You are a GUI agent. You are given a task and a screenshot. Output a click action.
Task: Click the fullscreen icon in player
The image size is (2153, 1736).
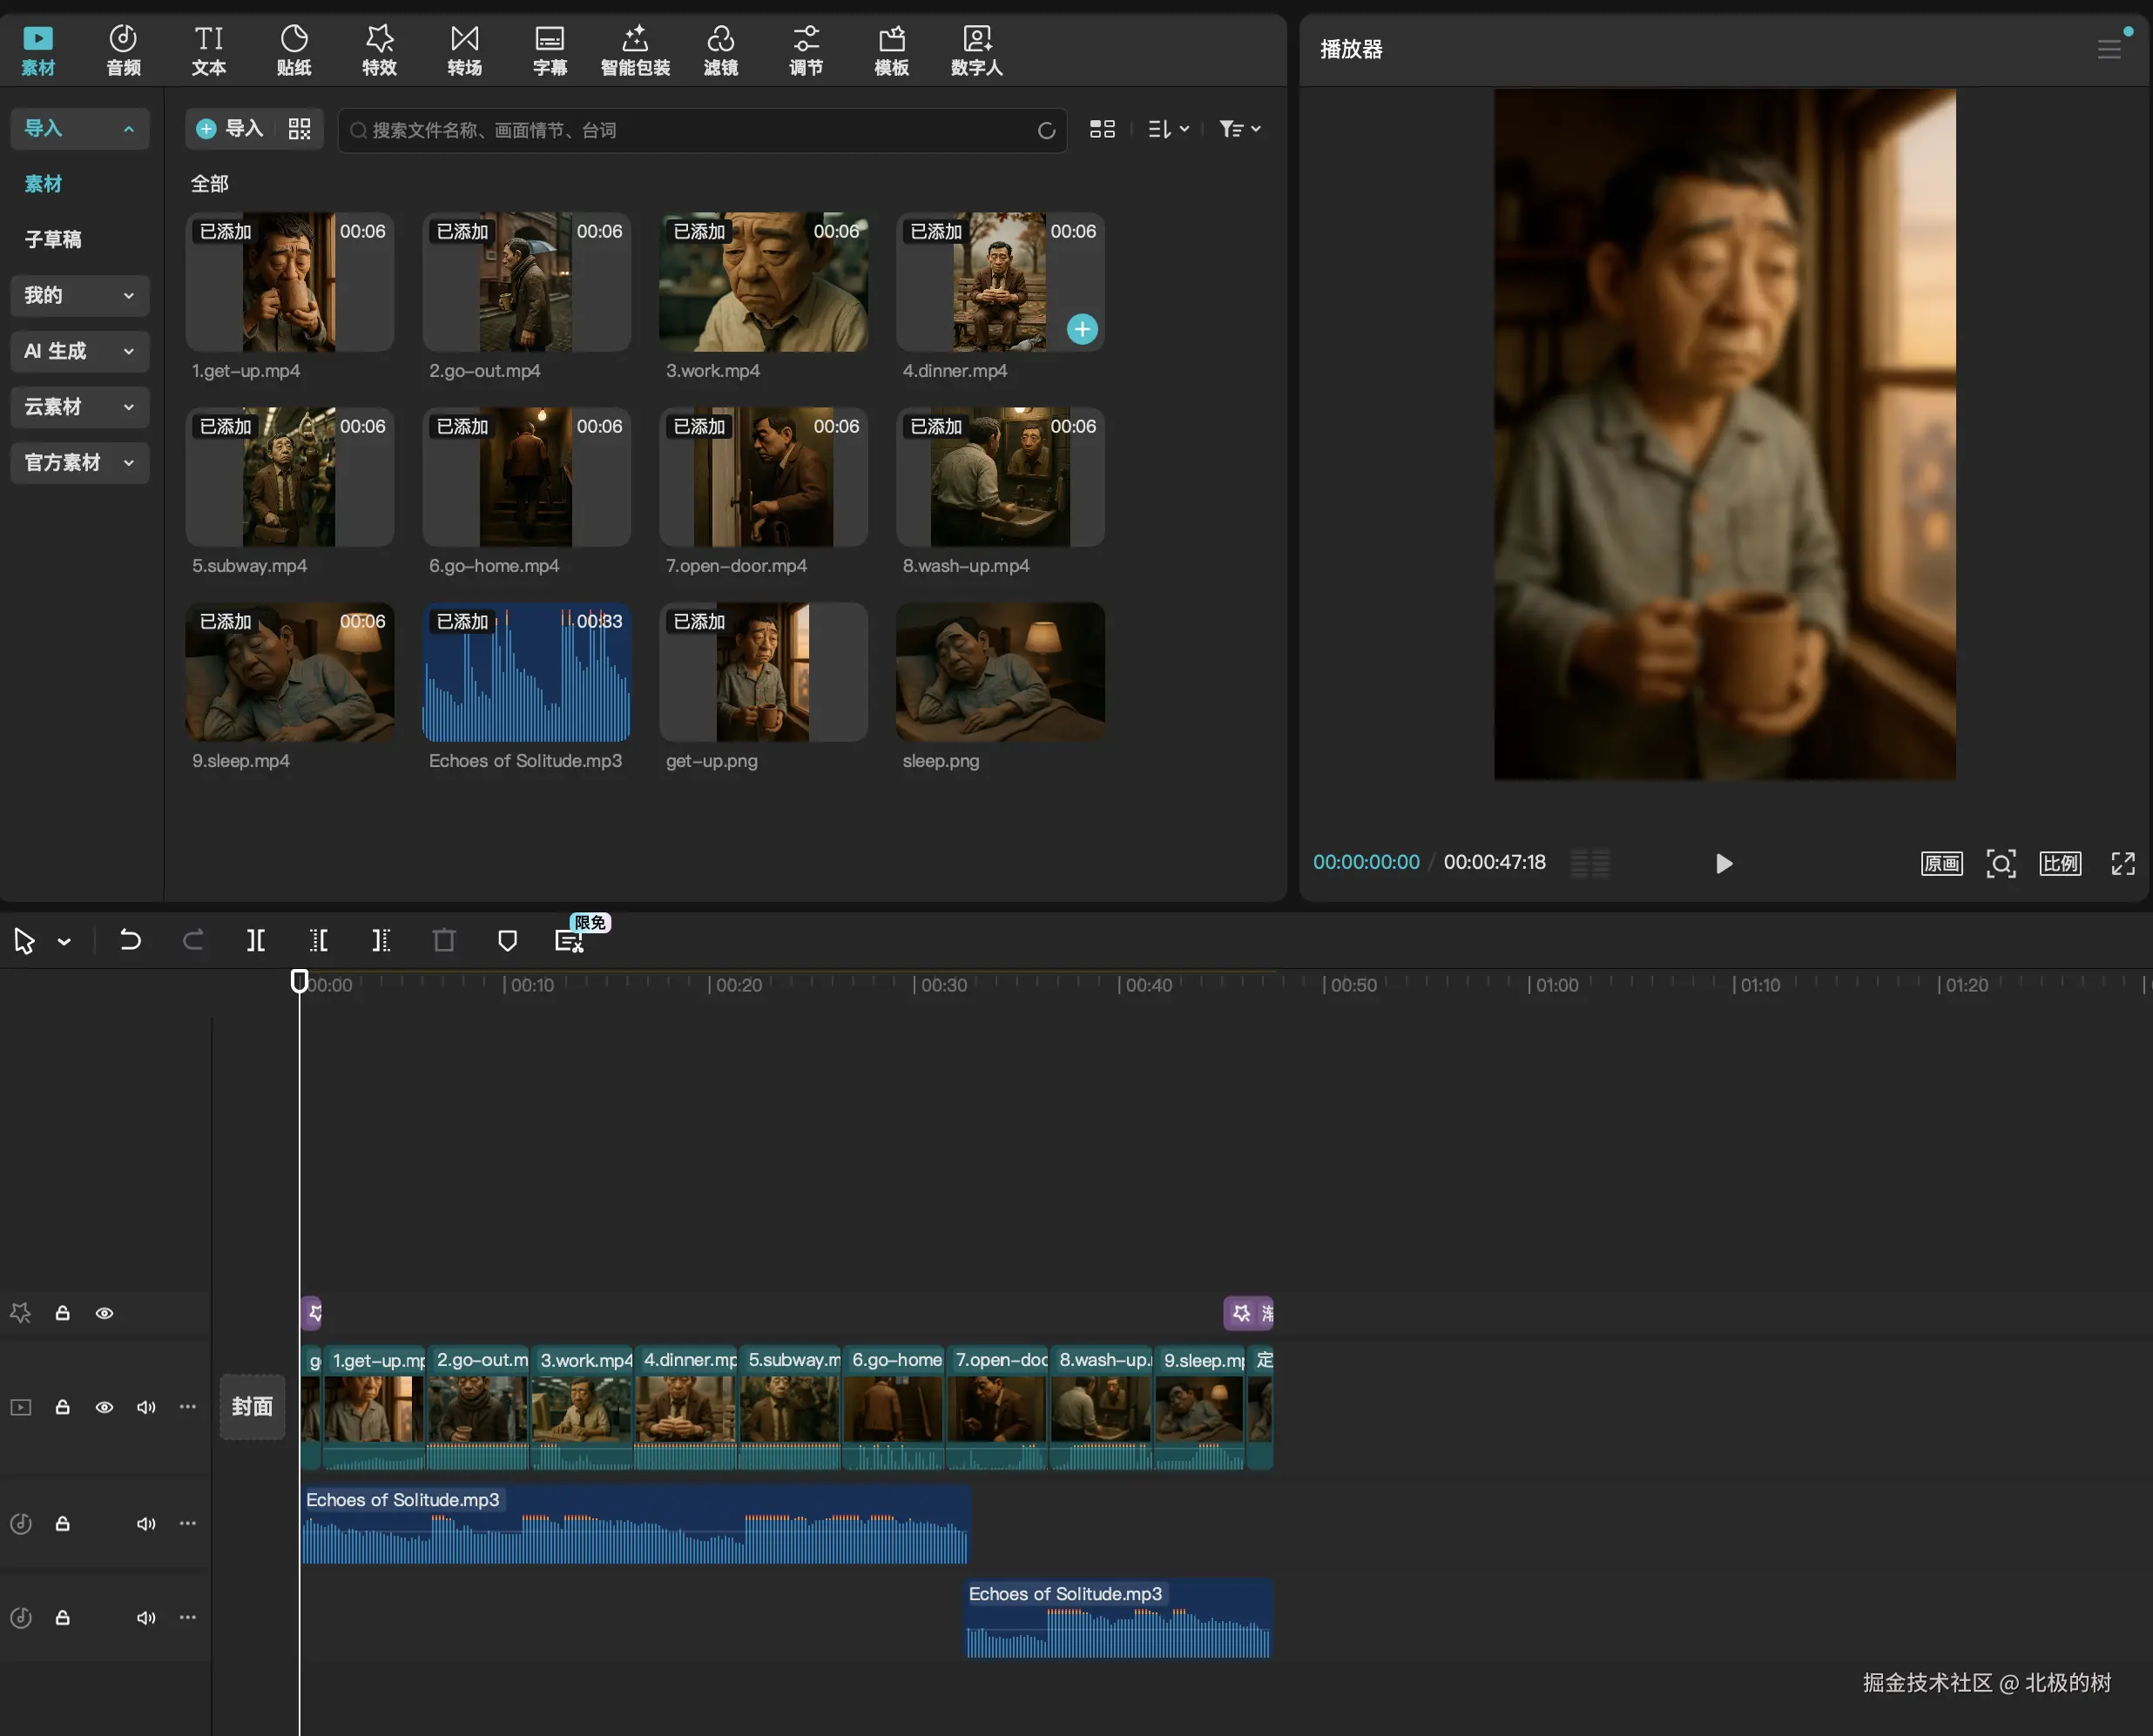2122,863
